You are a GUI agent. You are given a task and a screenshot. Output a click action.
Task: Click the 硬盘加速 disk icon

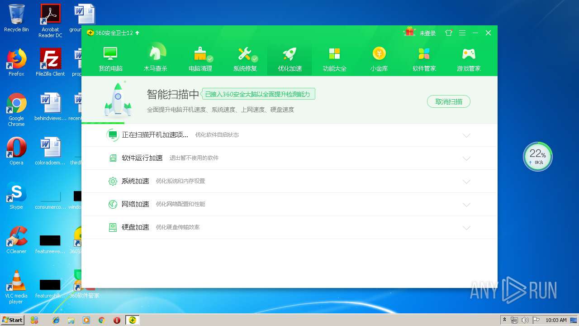(x=113, y=227)
